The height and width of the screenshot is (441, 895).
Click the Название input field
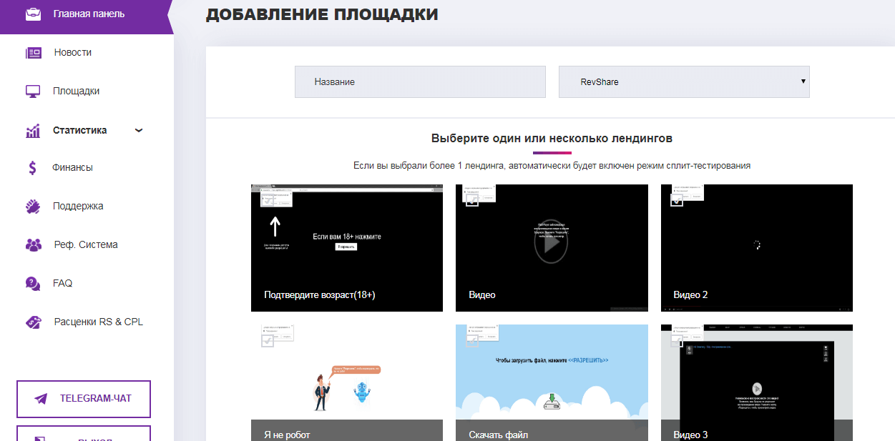click(x=419, y=81)
